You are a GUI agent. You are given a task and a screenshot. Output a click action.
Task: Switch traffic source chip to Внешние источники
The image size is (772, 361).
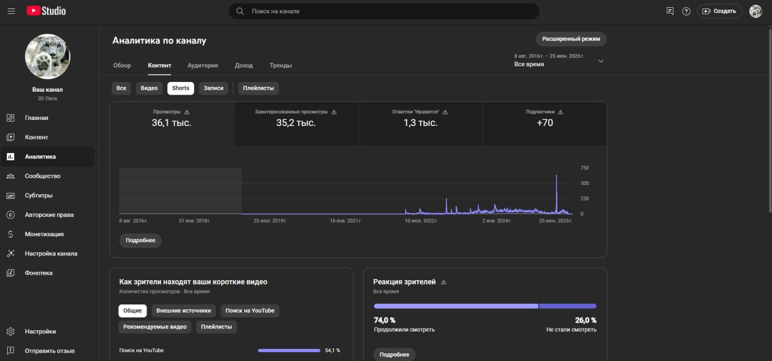[183, 311]
